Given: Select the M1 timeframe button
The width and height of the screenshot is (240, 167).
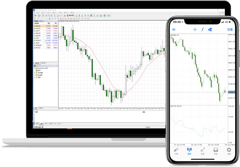Looking at the screenshot, I should pyautogui.click(x=65, y=18).
